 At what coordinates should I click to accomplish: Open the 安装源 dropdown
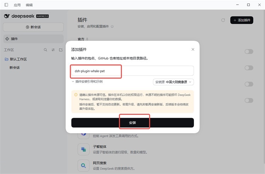(x=173, y=82)
